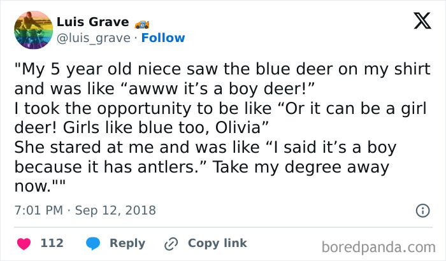The width and height of the screenshot is (446, 261).
Task: Click the taxi emoji beside Luis Grave
Action: click(142, 24)
